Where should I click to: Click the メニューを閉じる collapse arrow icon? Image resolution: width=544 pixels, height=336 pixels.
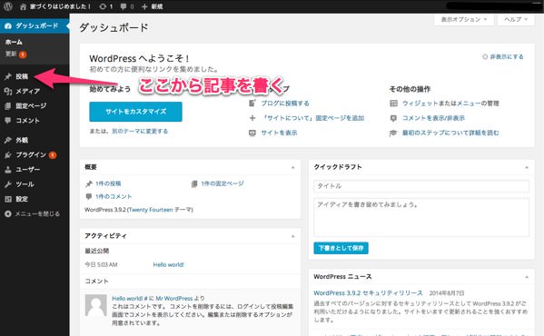[x=8, y=214]
